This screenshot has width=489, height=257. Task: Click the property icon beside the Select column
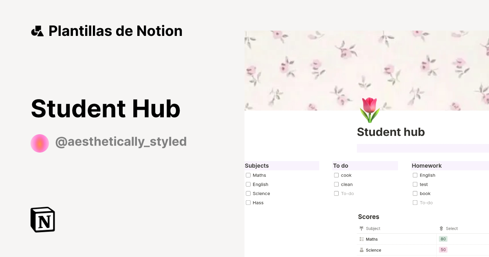(441, 228)
